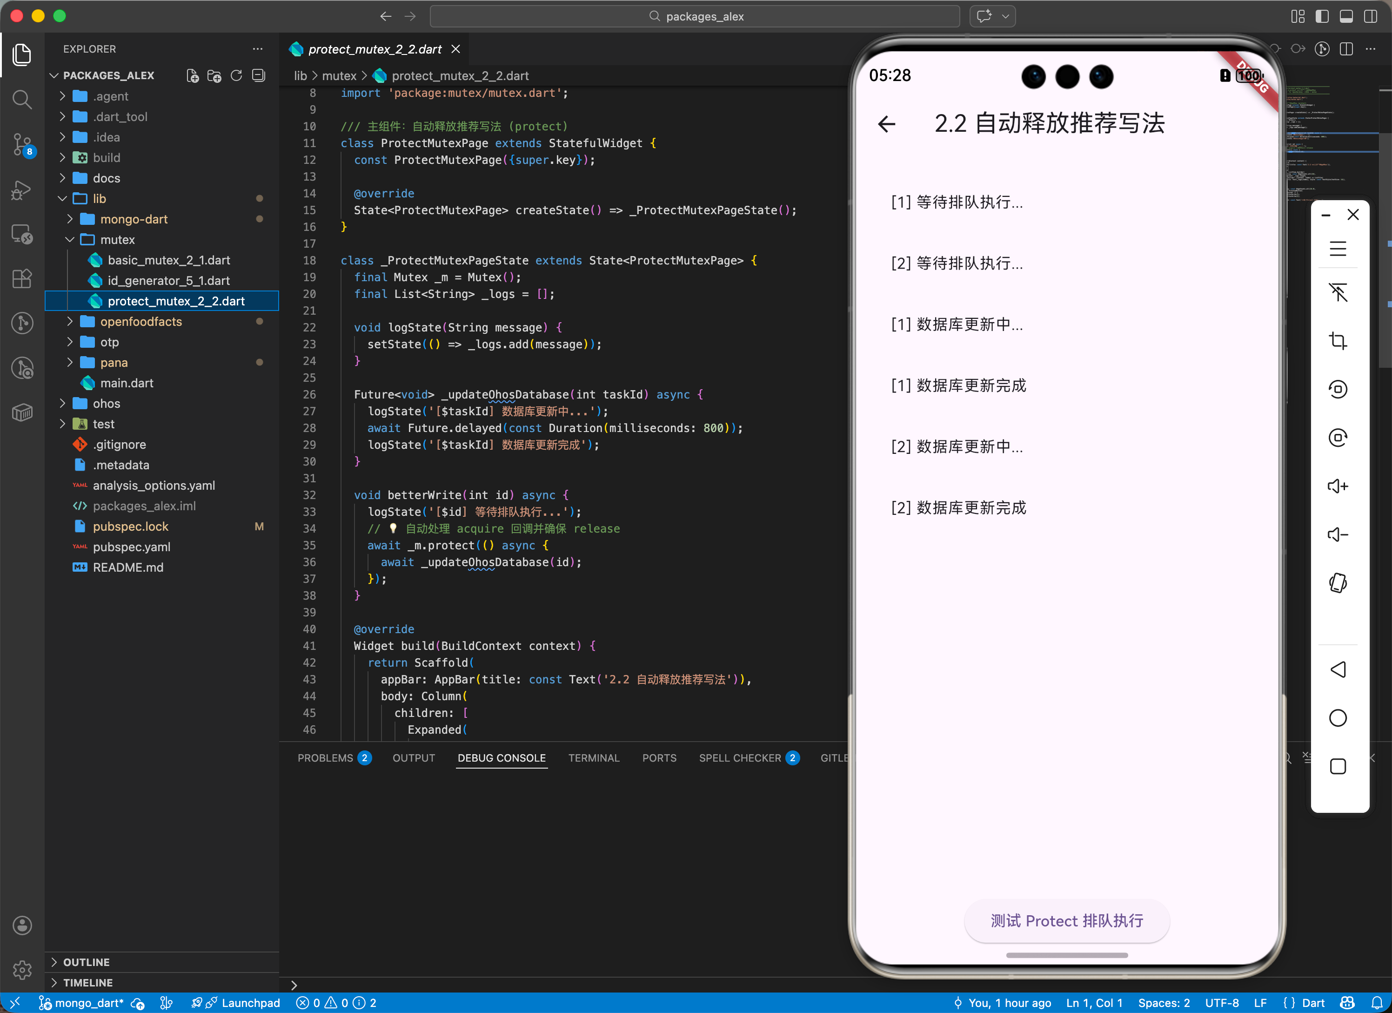
Task: Tap the back arrow in app bar
Action: 886,124
